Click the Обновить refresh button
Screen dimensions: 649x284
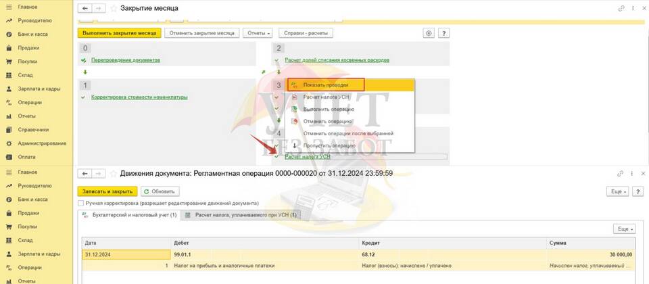(160, 191)
